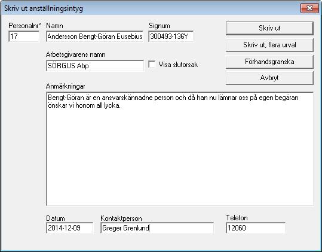The image size is (322, 252).
Task: Focus Kontaktperson field Greger Grenlund
Action: (157, 227)
